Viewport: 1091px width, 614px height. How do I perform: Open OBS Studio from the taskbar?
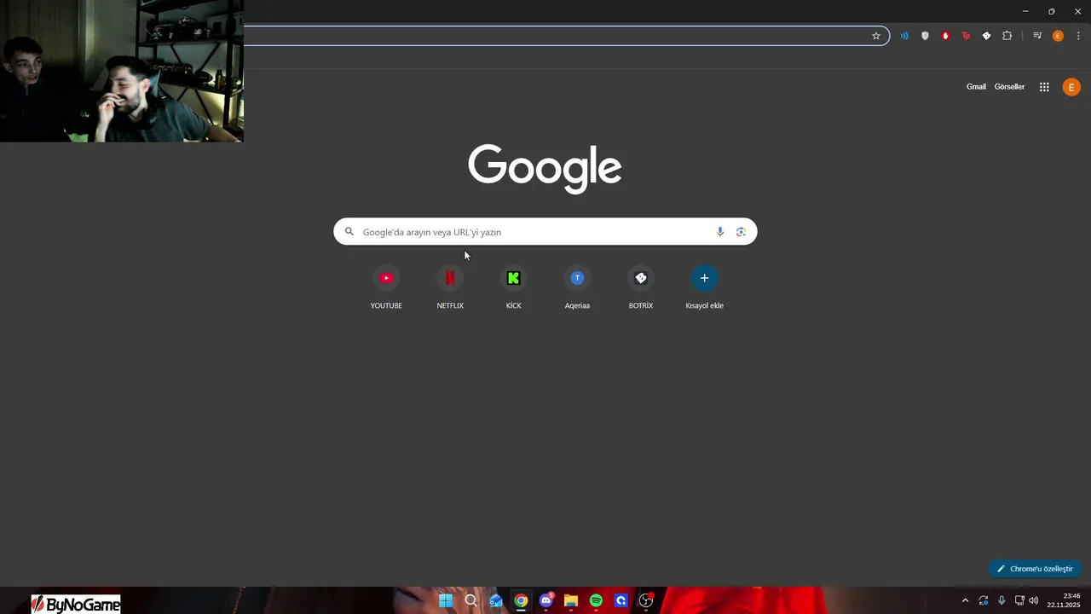tap(646, 601)
